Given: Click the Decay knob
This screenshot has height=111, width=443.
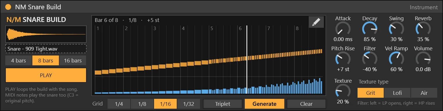Looking at the screenshot, I should (x=370, y=29).
